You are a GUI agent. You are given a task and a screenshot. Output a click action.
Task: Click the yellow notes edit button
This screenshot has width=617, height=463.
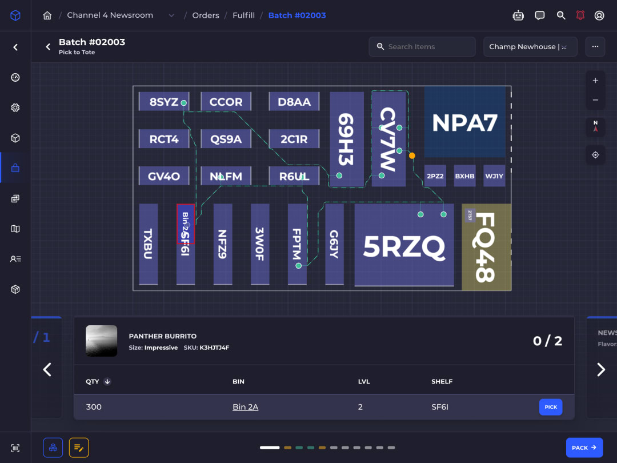79,448
